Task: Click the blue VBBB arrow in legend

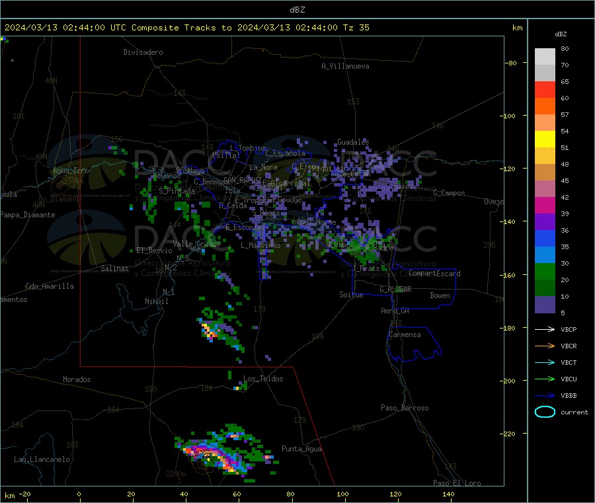Action: 545,395
